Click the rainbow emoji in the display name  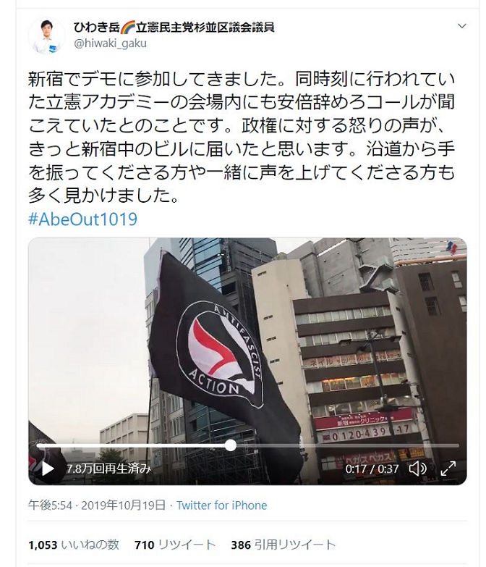(127, 27)
